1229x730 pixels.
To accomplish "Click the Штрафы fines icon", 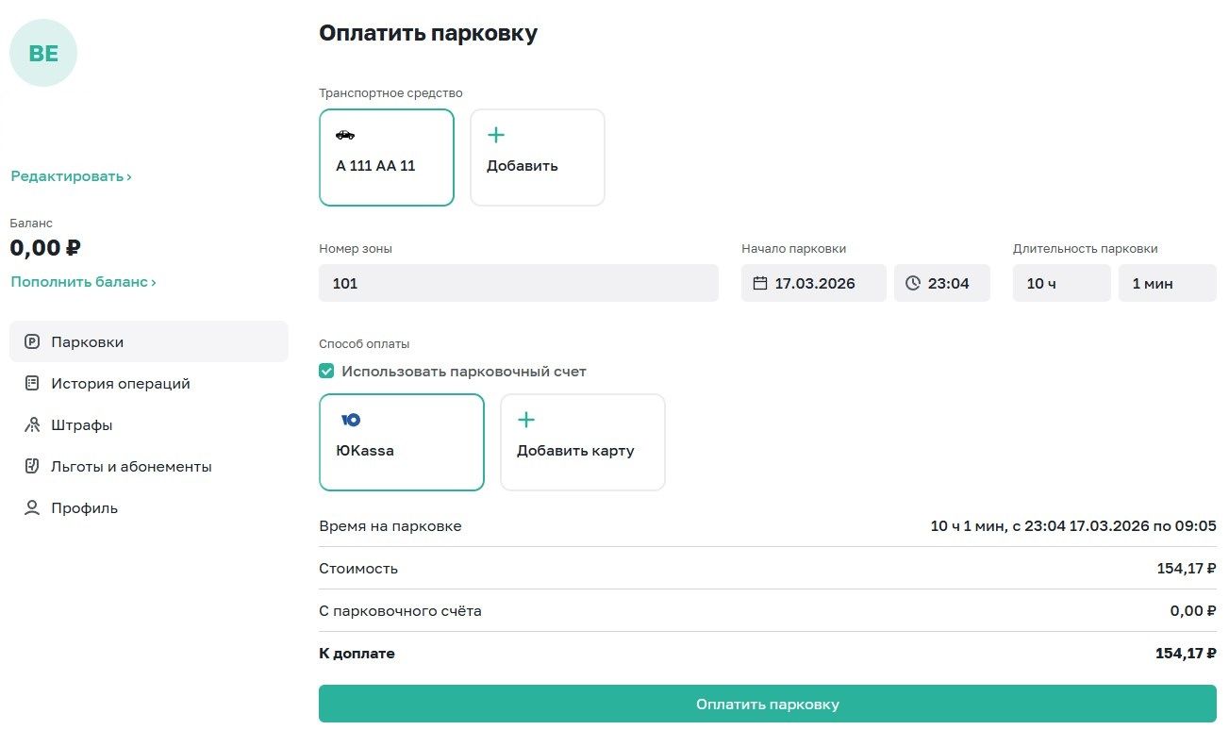I will click(32, 425).
